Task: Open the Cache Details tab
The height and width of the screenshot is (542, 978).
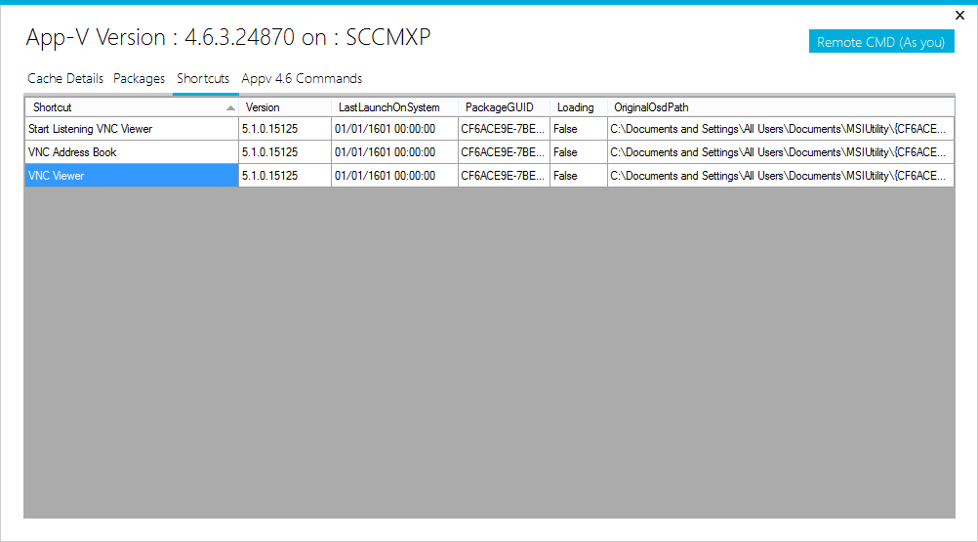Action: (x=65, y=78)
